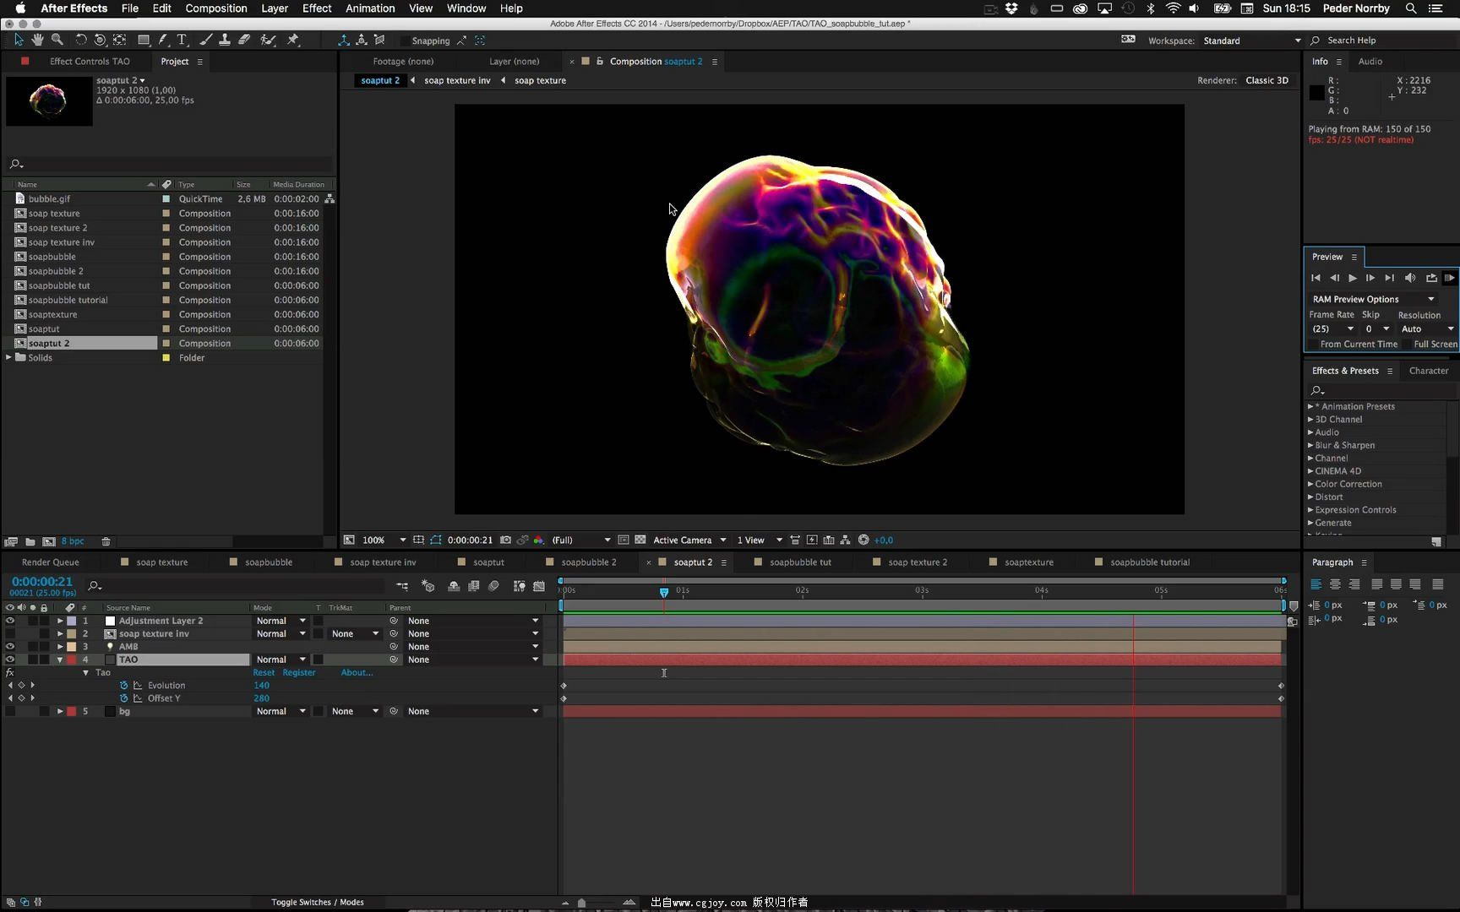Screen dimensions: 1460x912
Task: Select the Pan Behind anchor point tool
Action: 119,40
